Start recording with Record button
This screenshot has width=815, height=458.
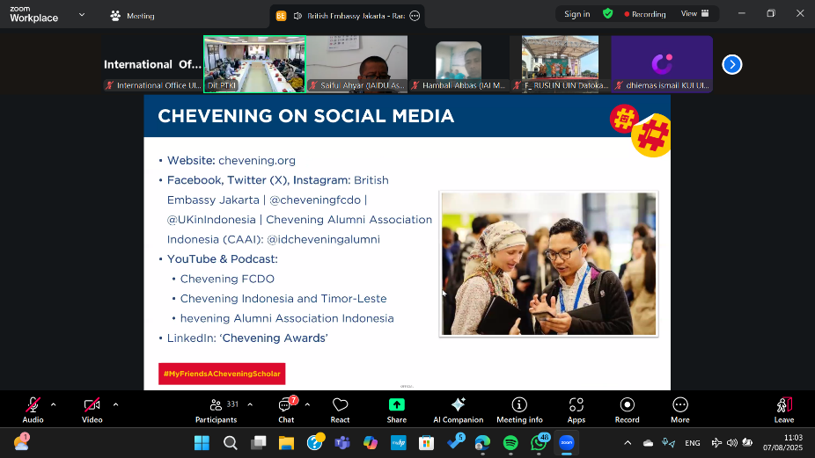click(628, 410)
